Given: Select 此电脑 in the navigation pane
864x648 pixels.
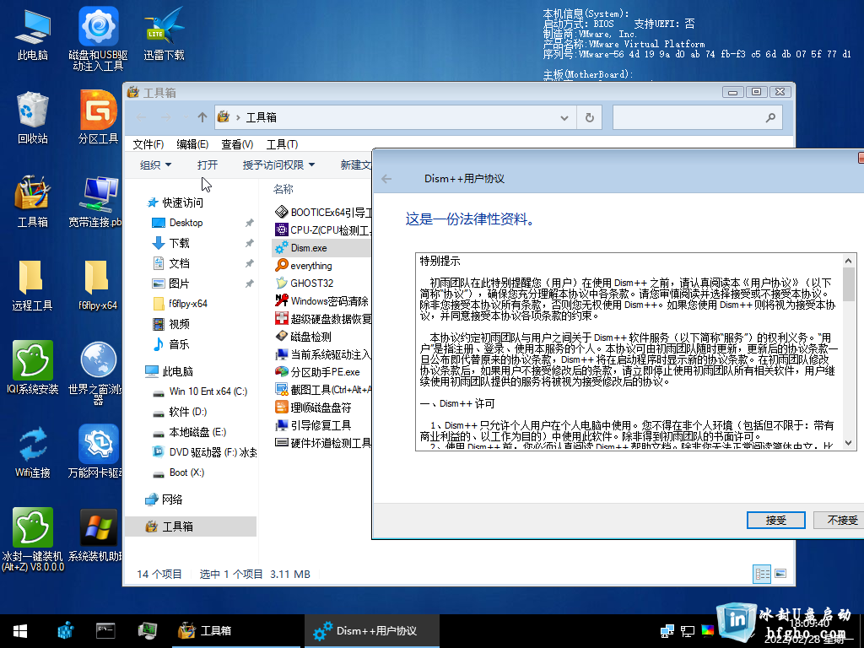Looking at the screenshot, I should coord(169,371).
